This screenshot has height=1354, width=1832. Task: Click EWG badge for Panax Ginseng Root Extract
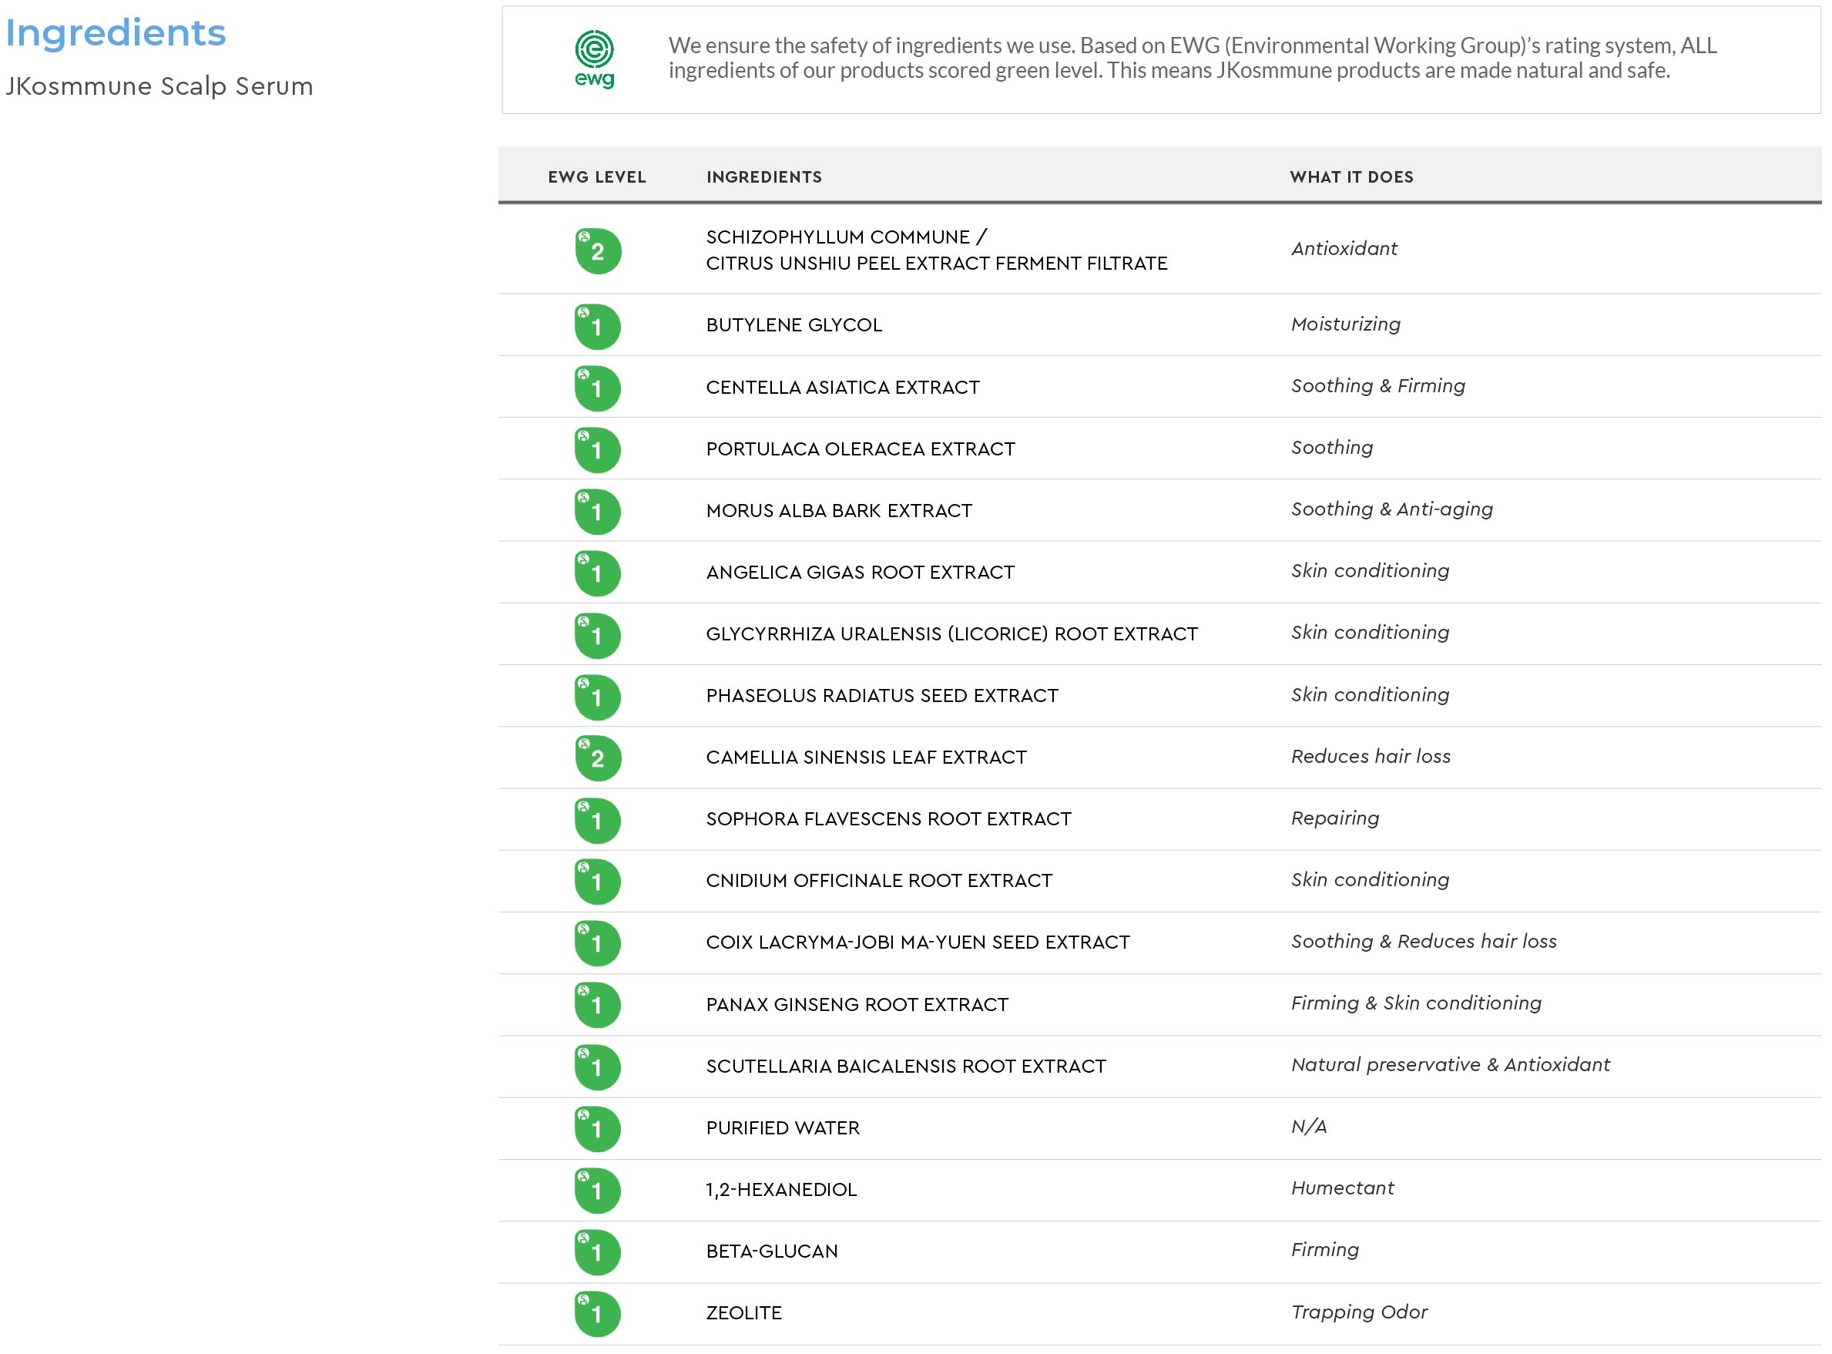597,1005
